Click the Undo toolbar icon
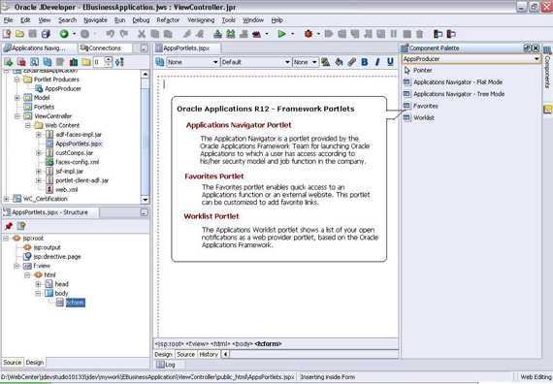 click(111, 34)
